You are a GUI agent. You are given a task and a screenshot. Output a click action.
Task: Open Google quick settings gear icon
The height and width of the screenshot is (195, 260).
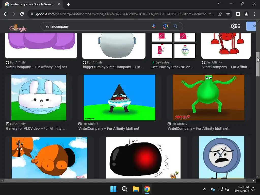click(233, 26)
